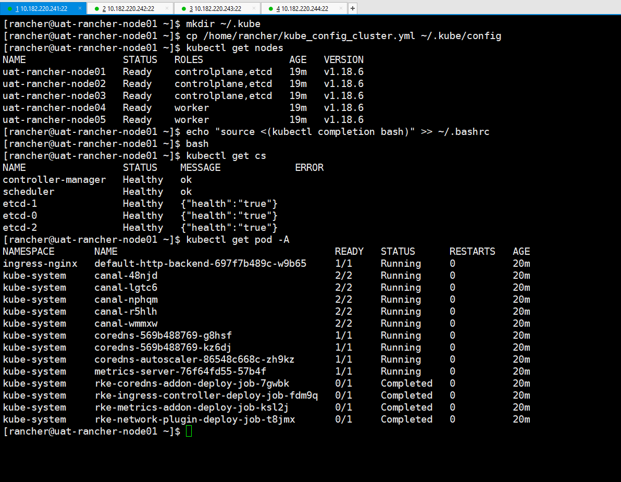The height and width of the screenshot is (482, 621).
Task: Click pod rke-coredns-addon-deploy-job-7gwbk
Action: (x=192, y=384)
